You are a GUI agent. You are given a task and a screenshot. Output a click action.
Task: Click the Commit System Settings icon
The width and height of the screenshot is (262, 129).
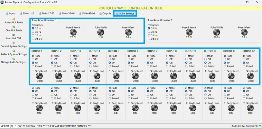click(x=14, y=43)
